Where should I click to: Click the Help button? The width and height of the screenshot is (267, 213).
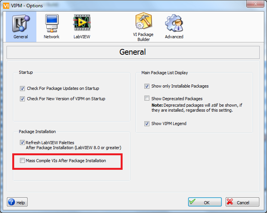tap(17, 202)
